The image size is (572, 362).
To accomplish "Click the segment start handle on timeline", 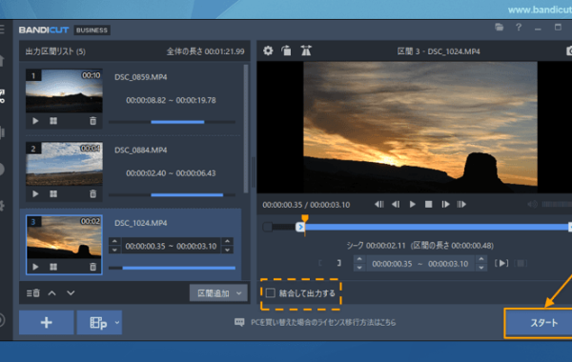I will click(300, 227).
